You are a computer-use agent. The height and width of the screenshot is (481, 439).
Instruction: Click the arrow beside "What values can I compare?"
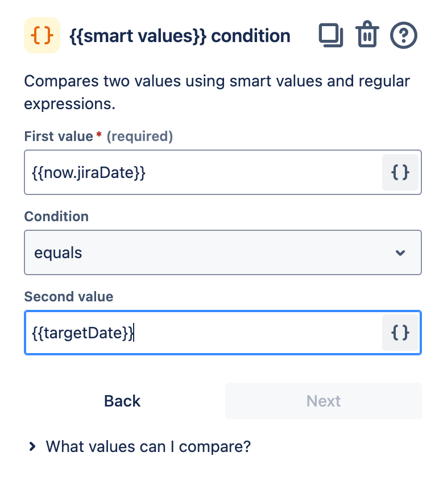pos(32,447)
